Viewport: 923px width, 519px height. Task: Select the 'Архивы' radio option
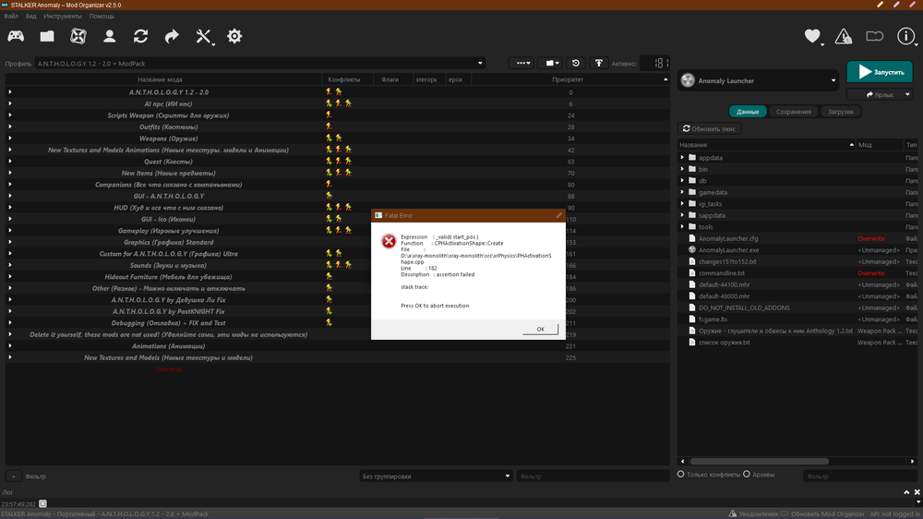pos(747,475)
